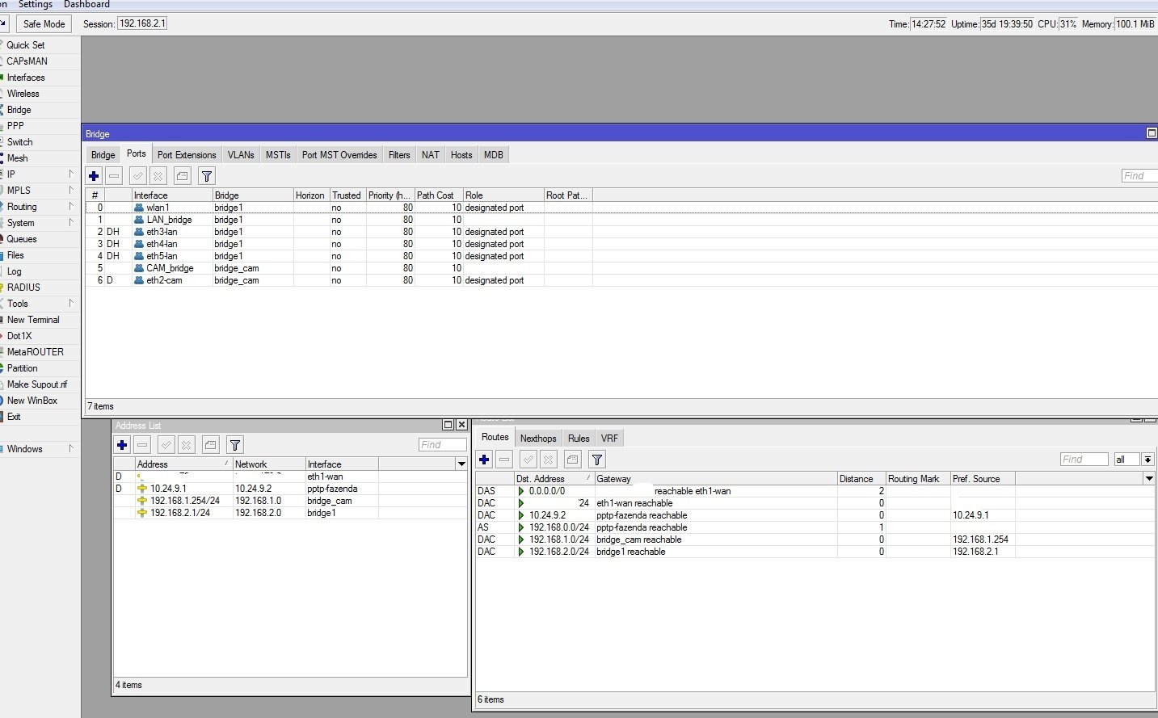The width and height of the screenshot is (1158, 718).
Task: Click the add (plus) icon in Bridge toolbar
Action: [x=94, y=176]
